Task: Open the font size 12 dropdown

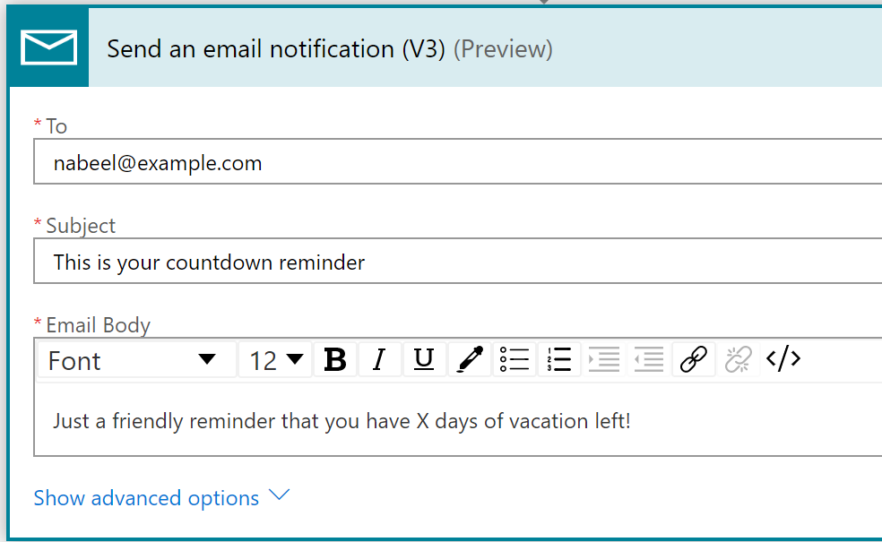Action: (274, 358)
